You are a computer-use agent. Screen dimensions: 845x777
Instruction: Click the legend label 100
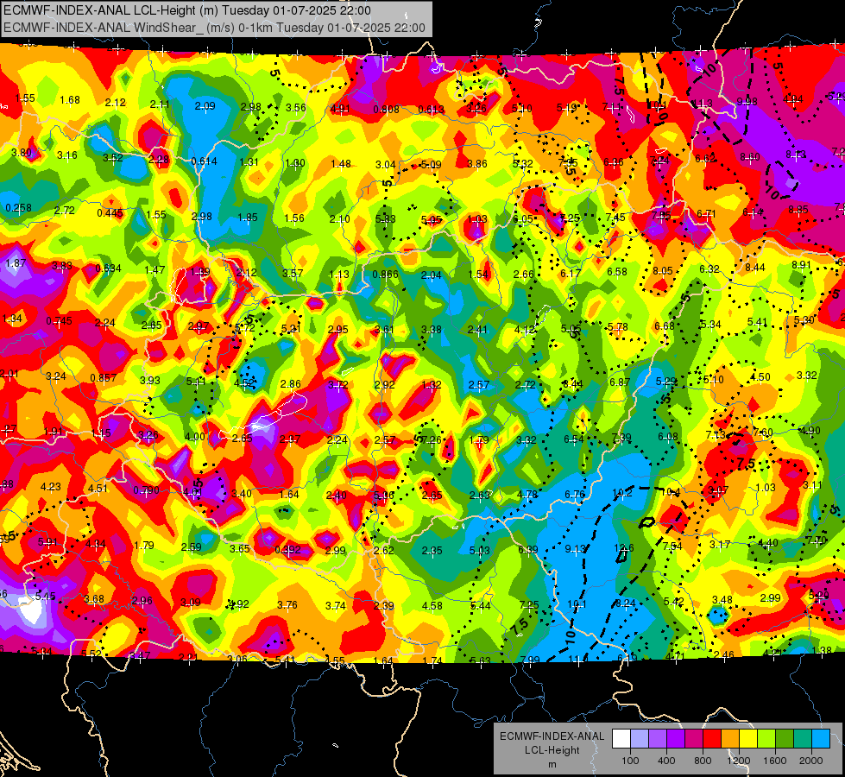tap(630, 761)
